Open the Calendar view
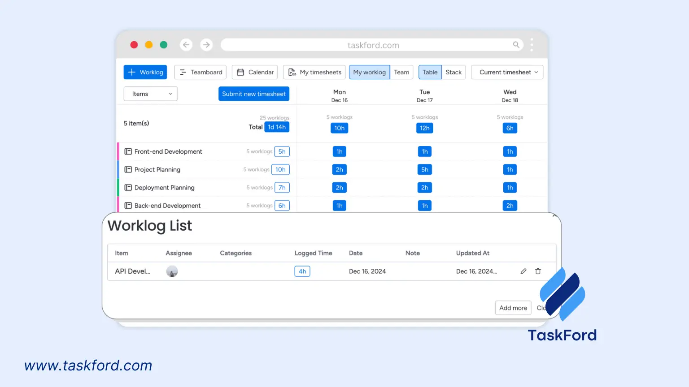This screenshot has height=387, width=689. point(255,72)
